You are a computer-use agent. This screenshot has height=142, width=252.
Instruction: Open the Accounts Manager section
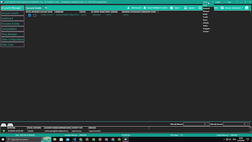[x=12, y=8]
